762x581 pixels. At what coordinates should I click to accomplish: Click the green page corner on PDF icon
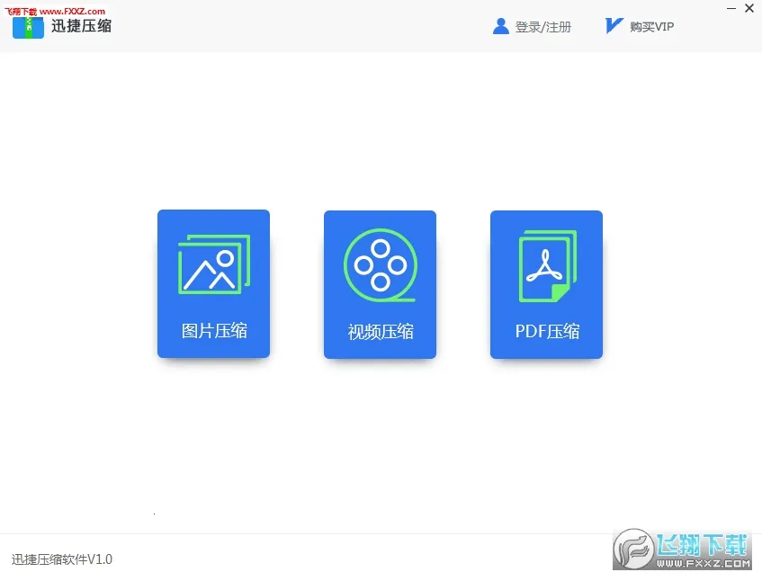pyautogui.click(x=560, y=293)
